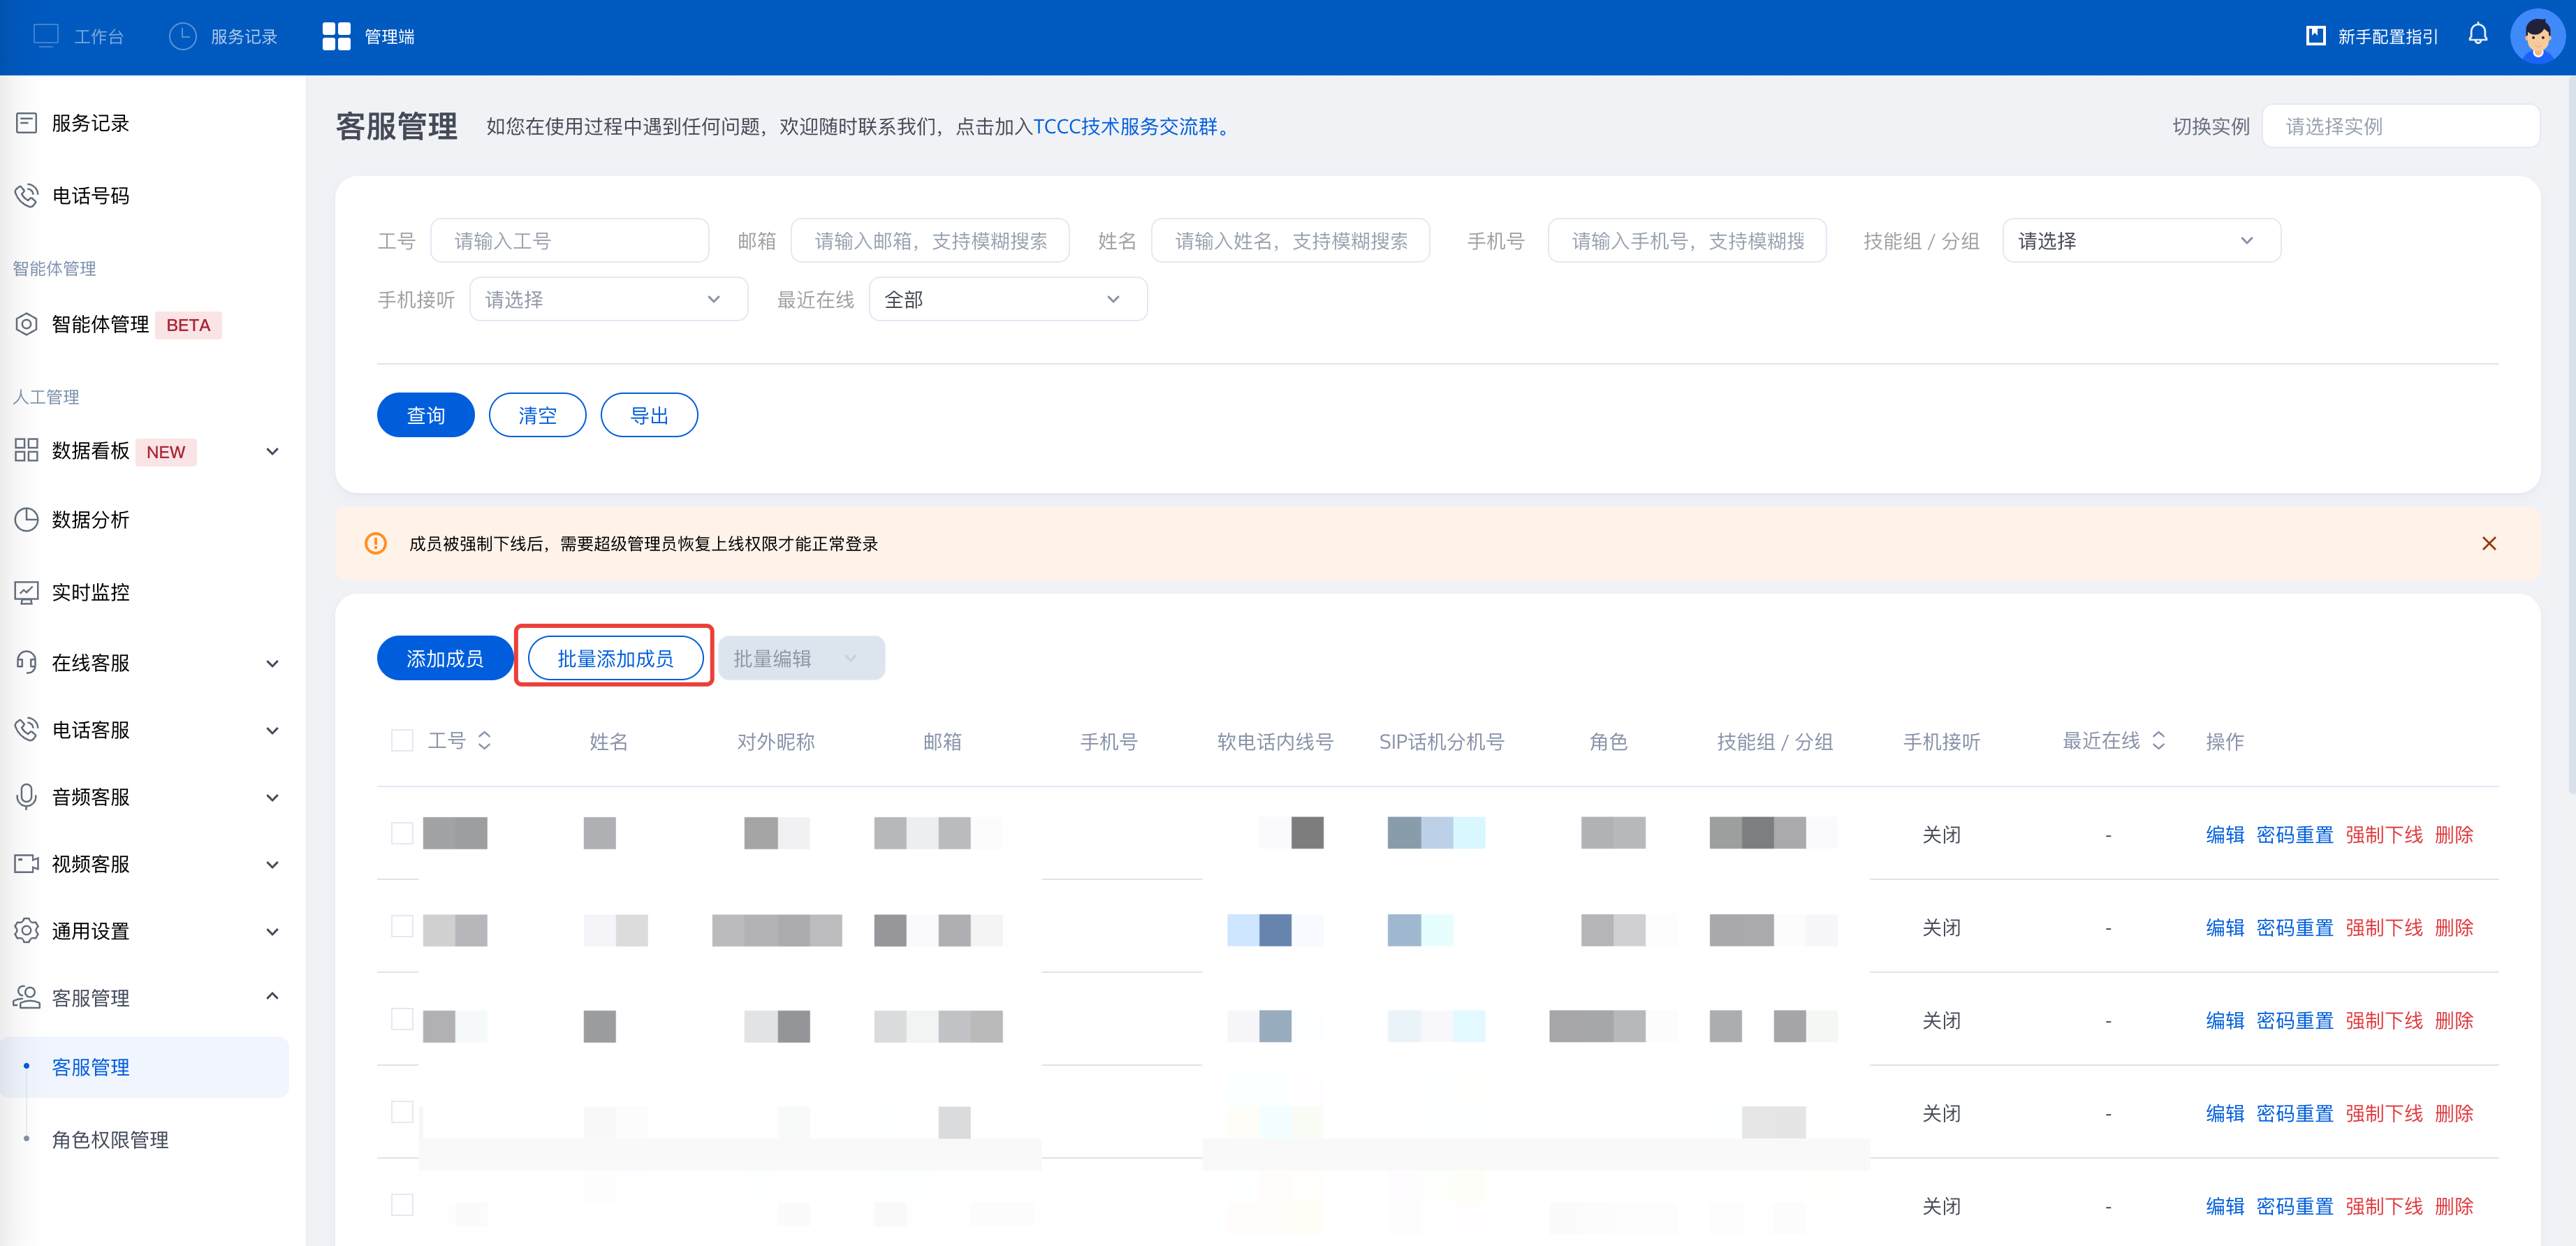Click the notification bell icon
The height and width of the screenshot is (1246, 2576).
[x=2477, y=35]
